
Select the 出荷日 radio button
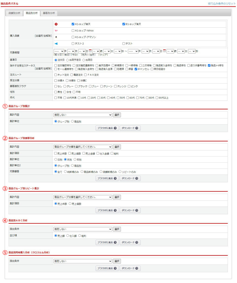coord(84,60)
